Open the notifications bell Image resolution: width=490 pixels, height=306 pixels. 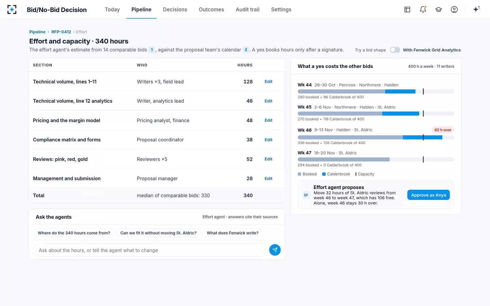coord(423,10)
